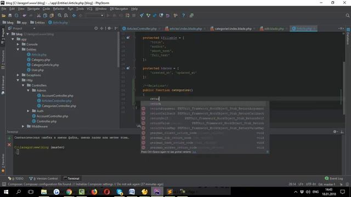Collapse the Entities folder
The height and width of the screenshot is (197, 351).
click(x=18, y=49)
